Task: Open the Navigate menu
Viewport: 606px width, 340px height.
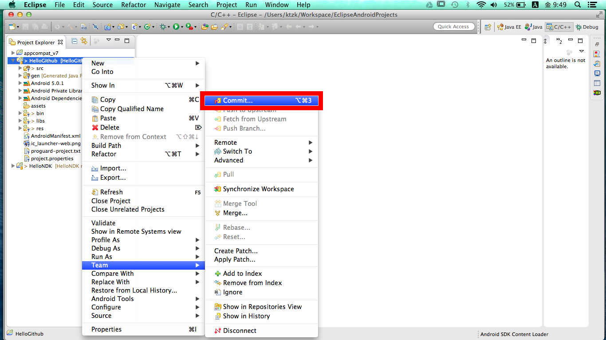Action: (x=167, y=5)
